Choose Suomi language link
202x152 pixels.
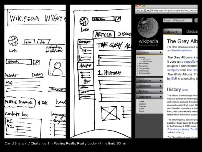coord(141,111)
